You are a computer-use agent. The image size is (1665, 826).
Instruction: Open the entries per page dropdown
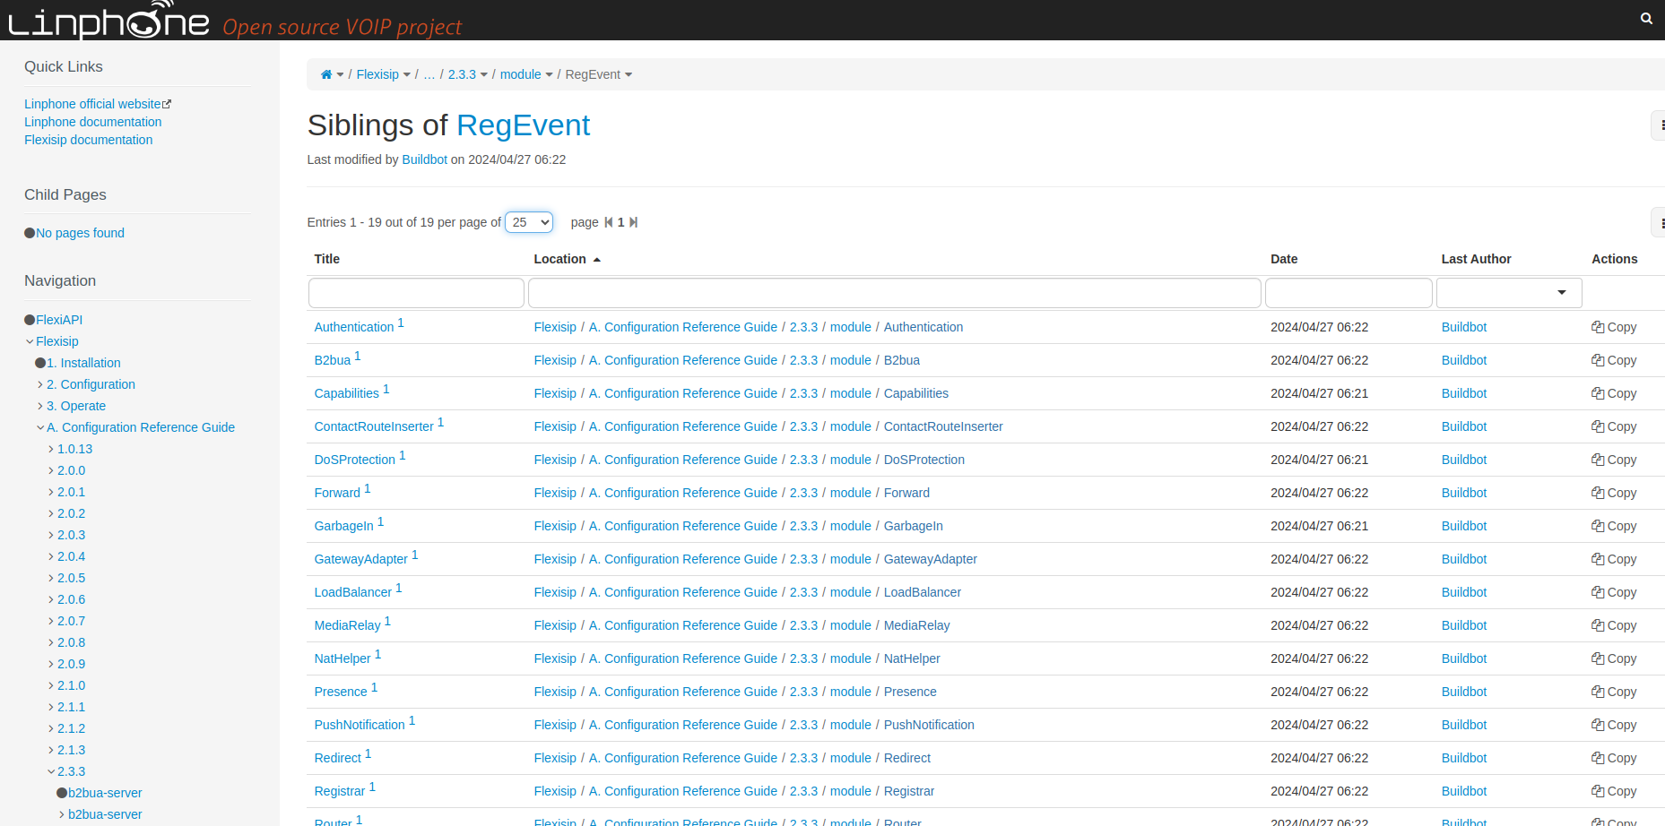529,222
